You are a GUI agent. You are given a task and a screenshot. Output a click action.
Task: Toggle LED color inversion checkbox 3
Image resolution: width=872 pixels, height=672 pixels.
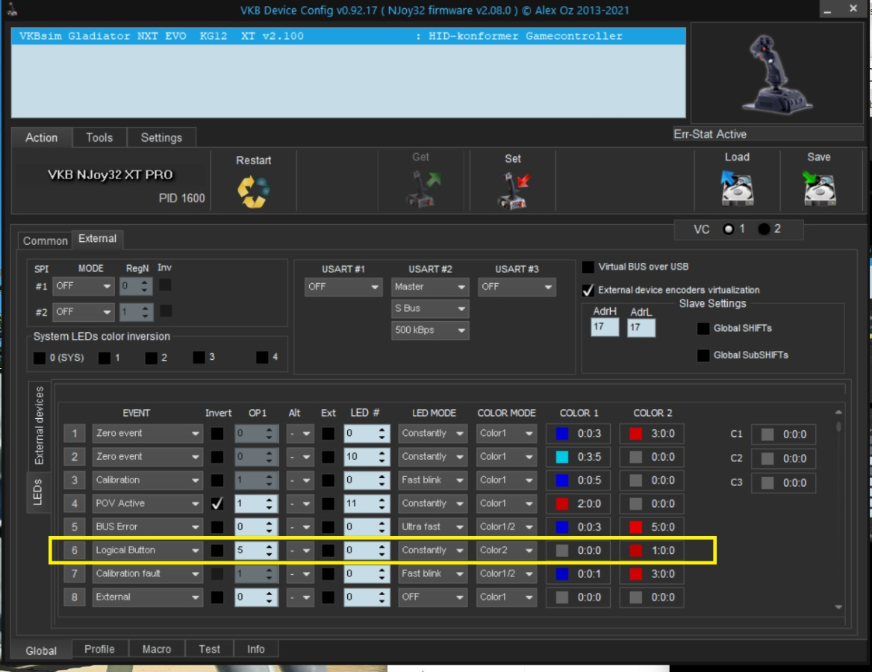tap(199, 357)
